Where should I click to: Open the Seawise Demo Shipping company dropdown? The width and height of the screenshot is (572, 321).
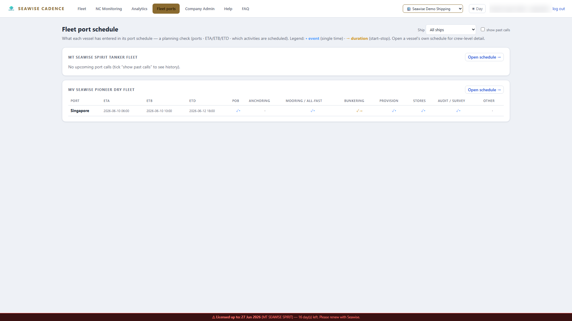coord(433,9)
